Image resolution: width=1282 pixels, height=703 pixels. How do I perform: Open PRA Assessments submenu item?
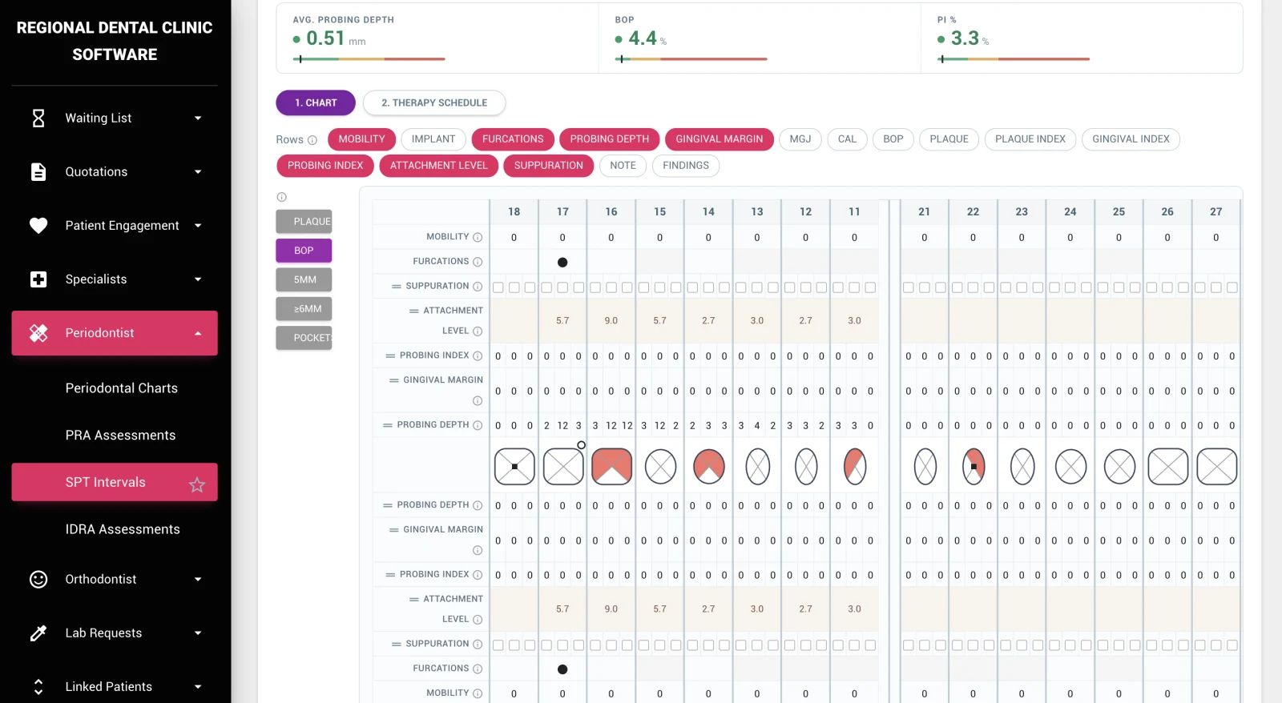click(x=120, y=436)
